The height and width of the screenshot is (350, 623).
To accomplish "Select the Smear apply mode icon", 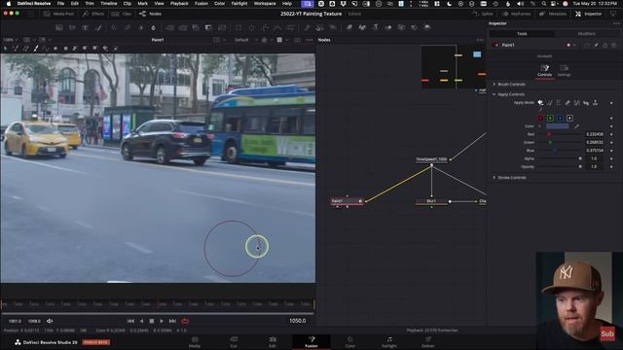I will coord(586,103).
